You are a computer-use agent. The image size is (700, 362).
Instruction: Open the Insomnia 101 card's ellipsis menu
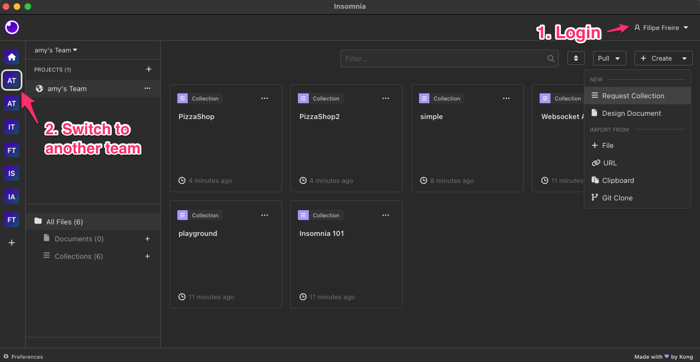pyautogui.click(x=386, y=215)
